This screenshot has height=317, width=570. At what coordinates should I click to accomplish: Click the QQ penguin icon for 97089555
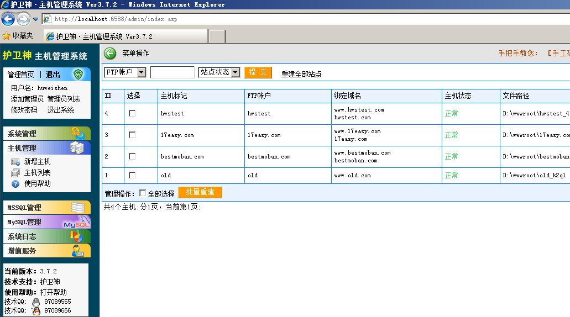[36, 302]
